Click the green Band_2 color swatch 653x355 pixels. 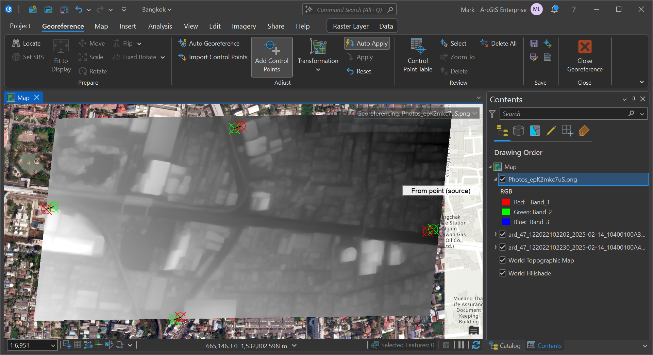tap(506, 212)
